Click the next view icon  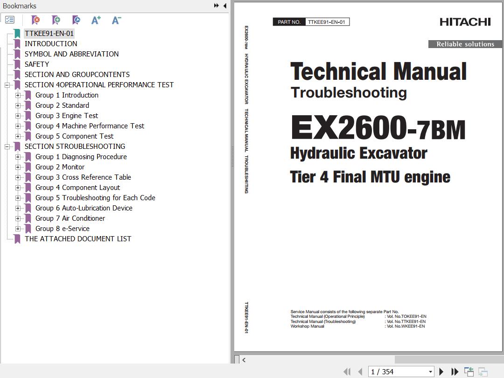[483, 372]
